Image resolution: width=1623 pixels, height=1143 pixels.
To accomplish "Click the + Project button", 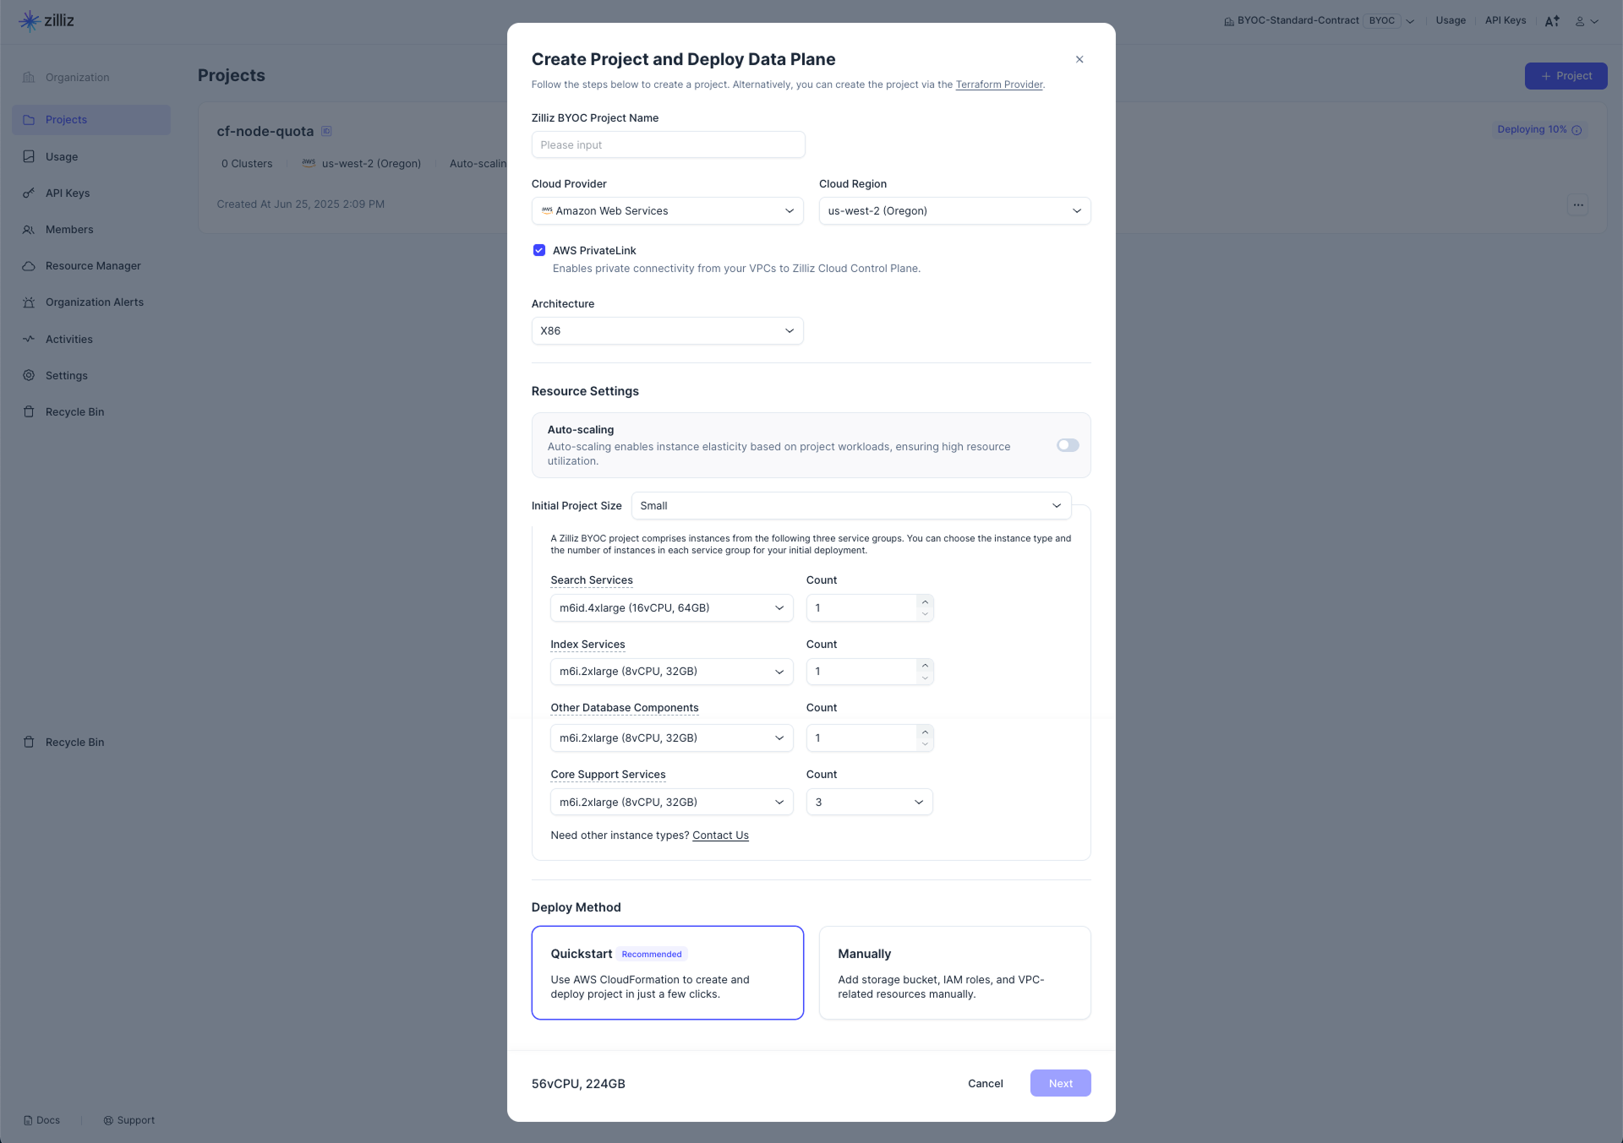I will pos(1566,76).
